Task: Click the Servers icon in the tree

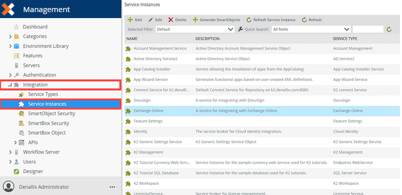Action: point(17,65)
